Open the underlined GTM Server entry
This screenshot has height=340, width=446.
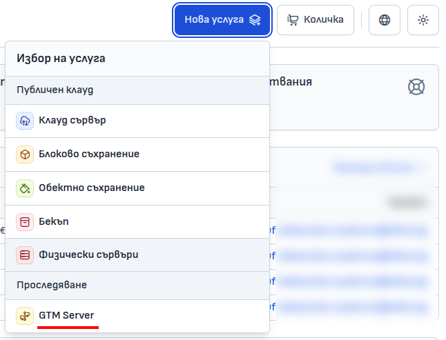pyautogui.click(x=66, y=316)
